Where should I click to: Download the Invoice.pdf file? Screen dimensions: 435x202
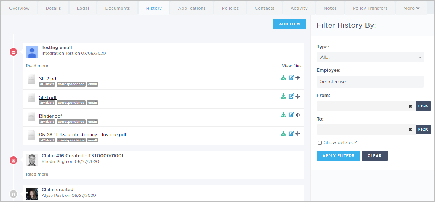[x=283, y=134]
